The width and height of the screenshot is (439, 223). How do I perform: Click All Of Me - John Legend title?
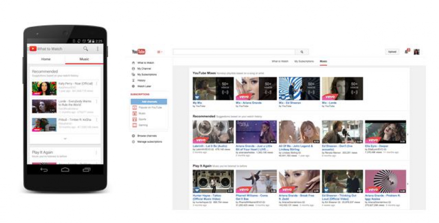pyautogui.click(x=296, y=148)
